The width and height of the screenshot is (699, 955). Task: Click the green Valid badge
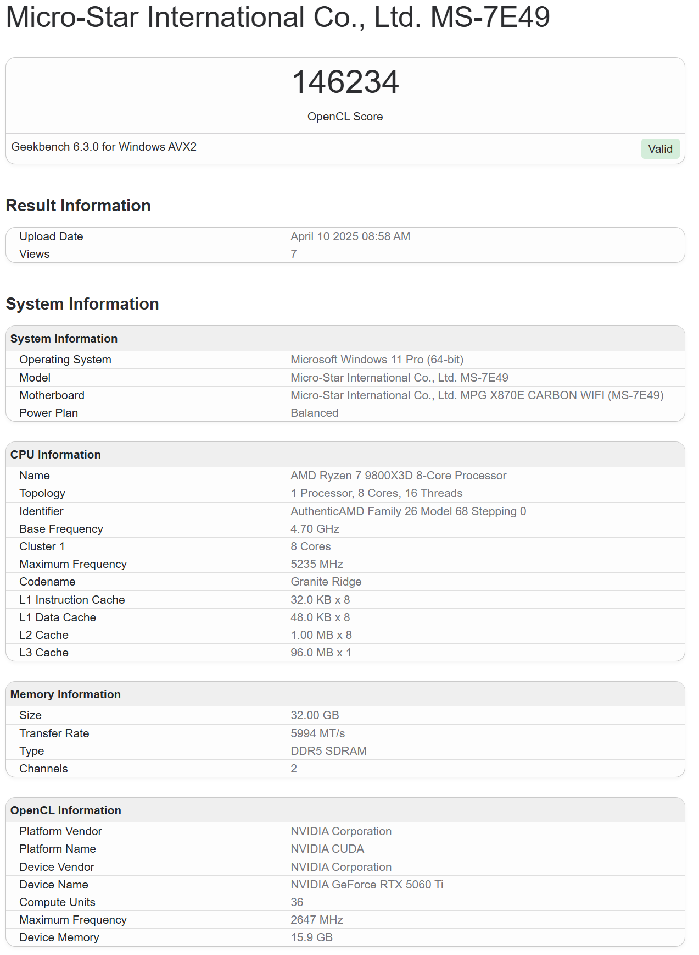(659, 149)
